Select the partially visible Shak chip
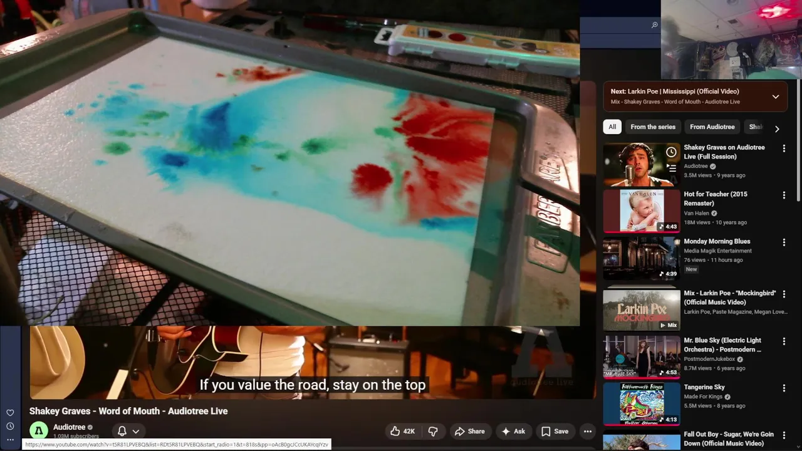Viewport: 802px width, 451px height. click(x=756, y=127)
